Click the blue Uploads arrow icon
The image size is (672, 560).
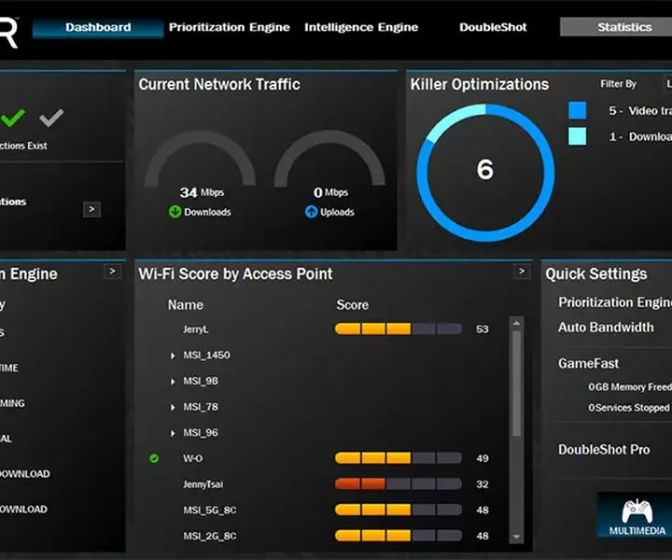click(x=311, y=212)
